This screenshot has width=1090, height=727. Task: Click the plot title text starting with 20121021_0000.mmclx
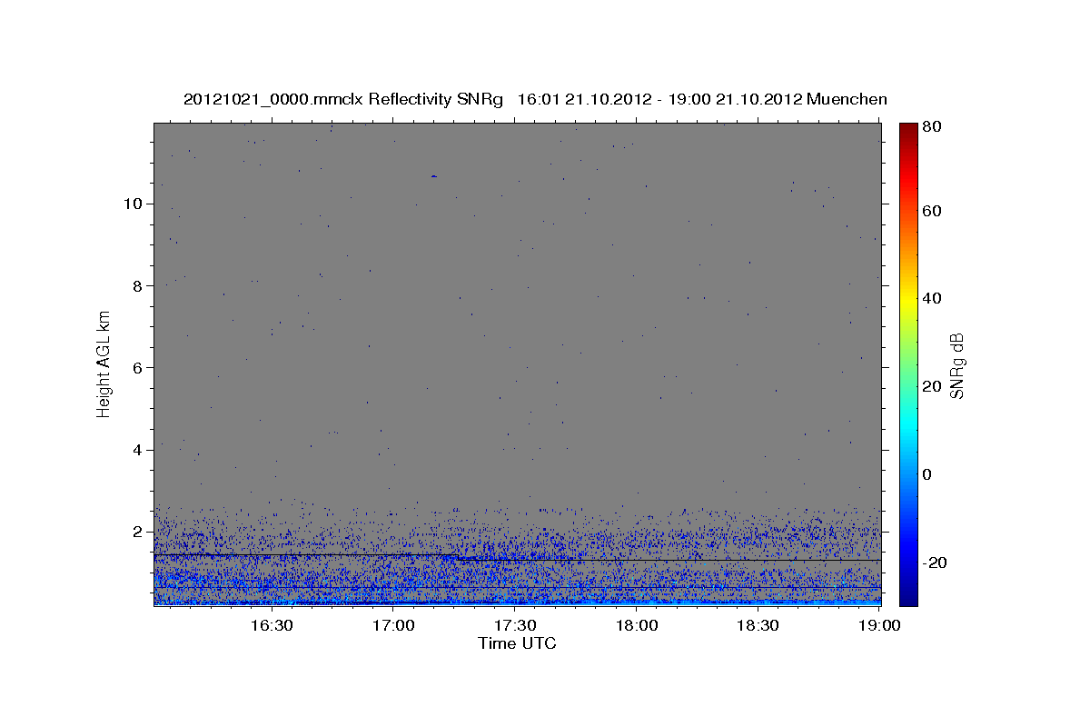pyautogui.click(x=535, y=99)
